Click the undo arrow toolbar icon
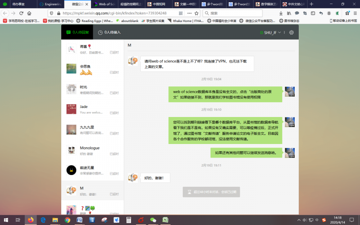360x225 pixels. click(x=321, y=13)
